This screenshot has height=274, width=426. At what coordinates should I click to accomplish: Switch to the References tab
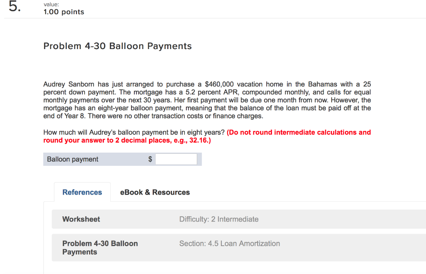(x=82, y=192)
